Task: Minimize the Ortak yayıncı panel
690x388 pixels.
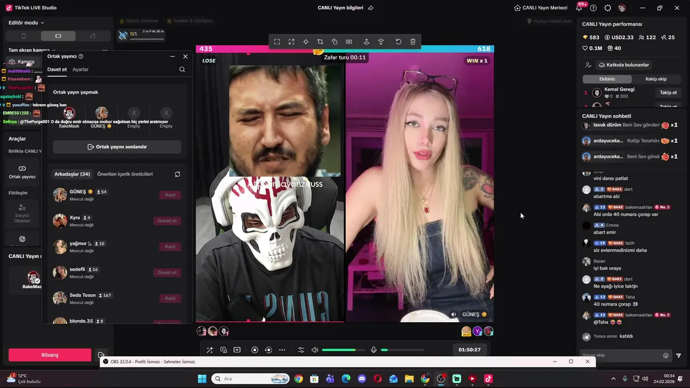Action: (172, 56)
